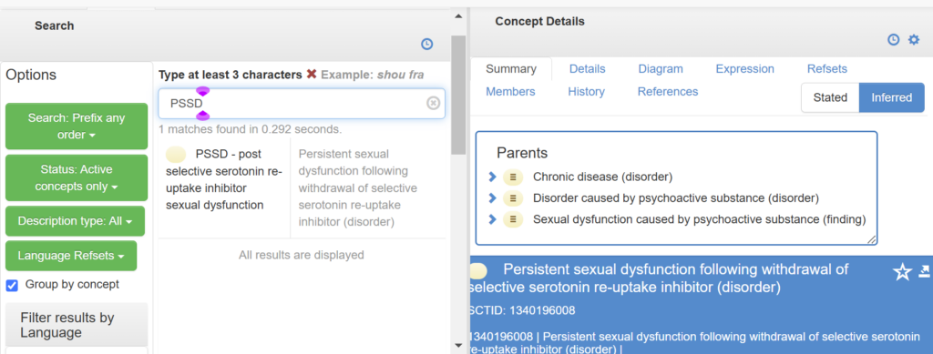Screen dimensions: 933x354
Task: Open Search Prefix any order dropdown
Action: [77, 126]
